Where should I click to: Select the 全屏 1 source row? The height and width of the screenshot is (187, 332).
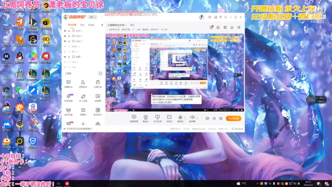[83, 57]
